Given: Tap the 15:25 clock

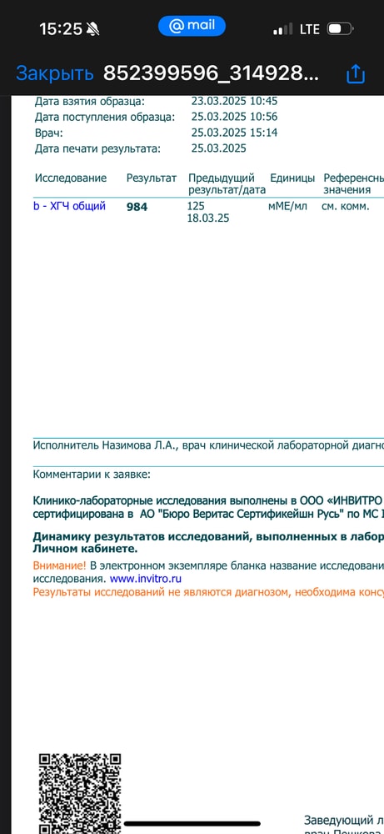Looking at the screenshot, I should (61, 28).
